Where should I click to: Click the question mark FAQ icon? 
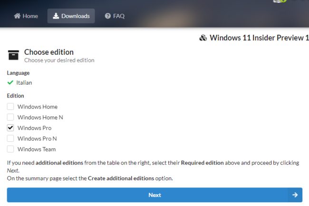point(107,16)
